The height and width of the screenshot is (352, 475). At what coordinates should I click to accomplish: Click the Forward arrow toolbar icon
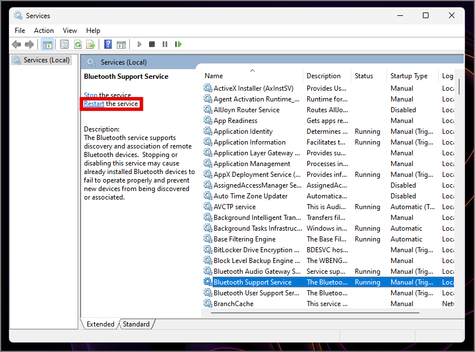[29, 45]
